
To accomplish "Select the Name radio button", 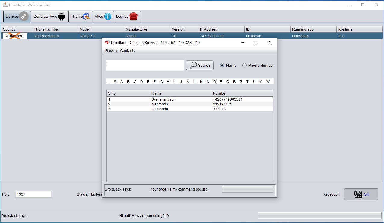I will (228, 65).
